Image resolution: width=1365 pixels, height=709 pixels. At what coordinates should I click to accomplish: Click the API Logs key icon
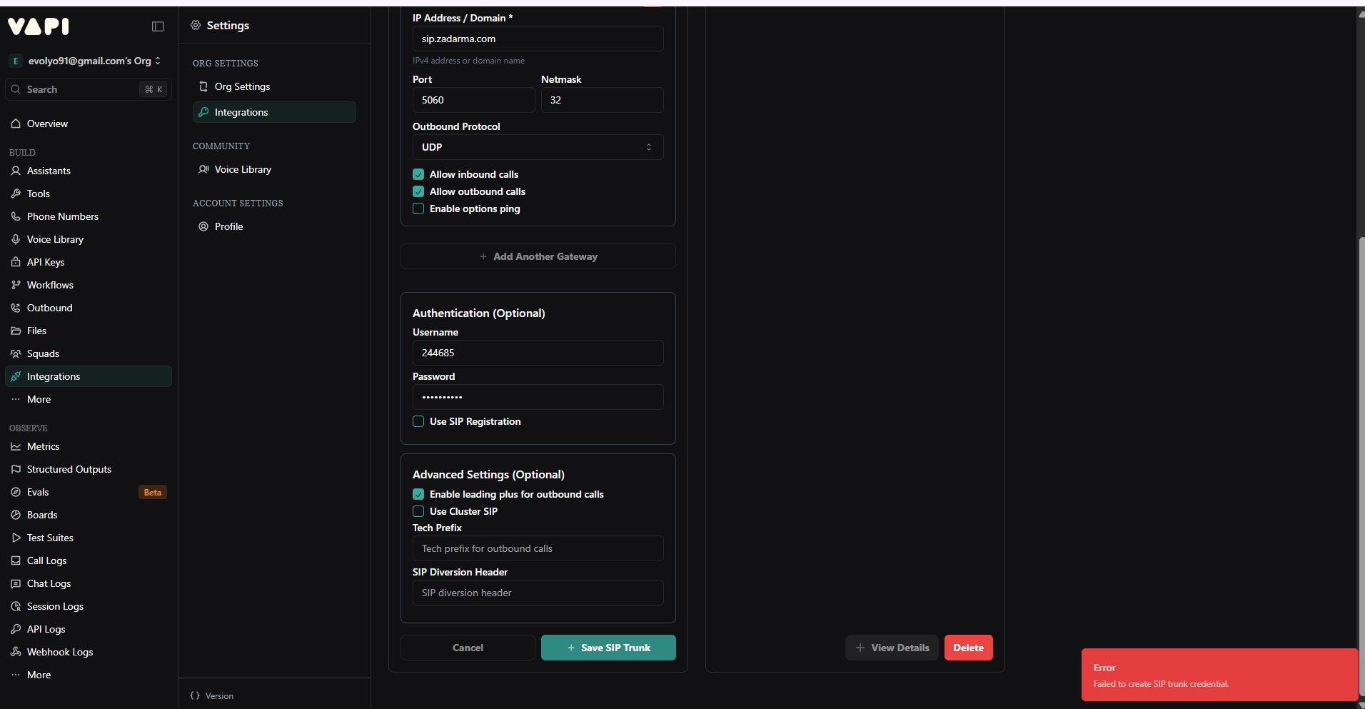[16, 629]
